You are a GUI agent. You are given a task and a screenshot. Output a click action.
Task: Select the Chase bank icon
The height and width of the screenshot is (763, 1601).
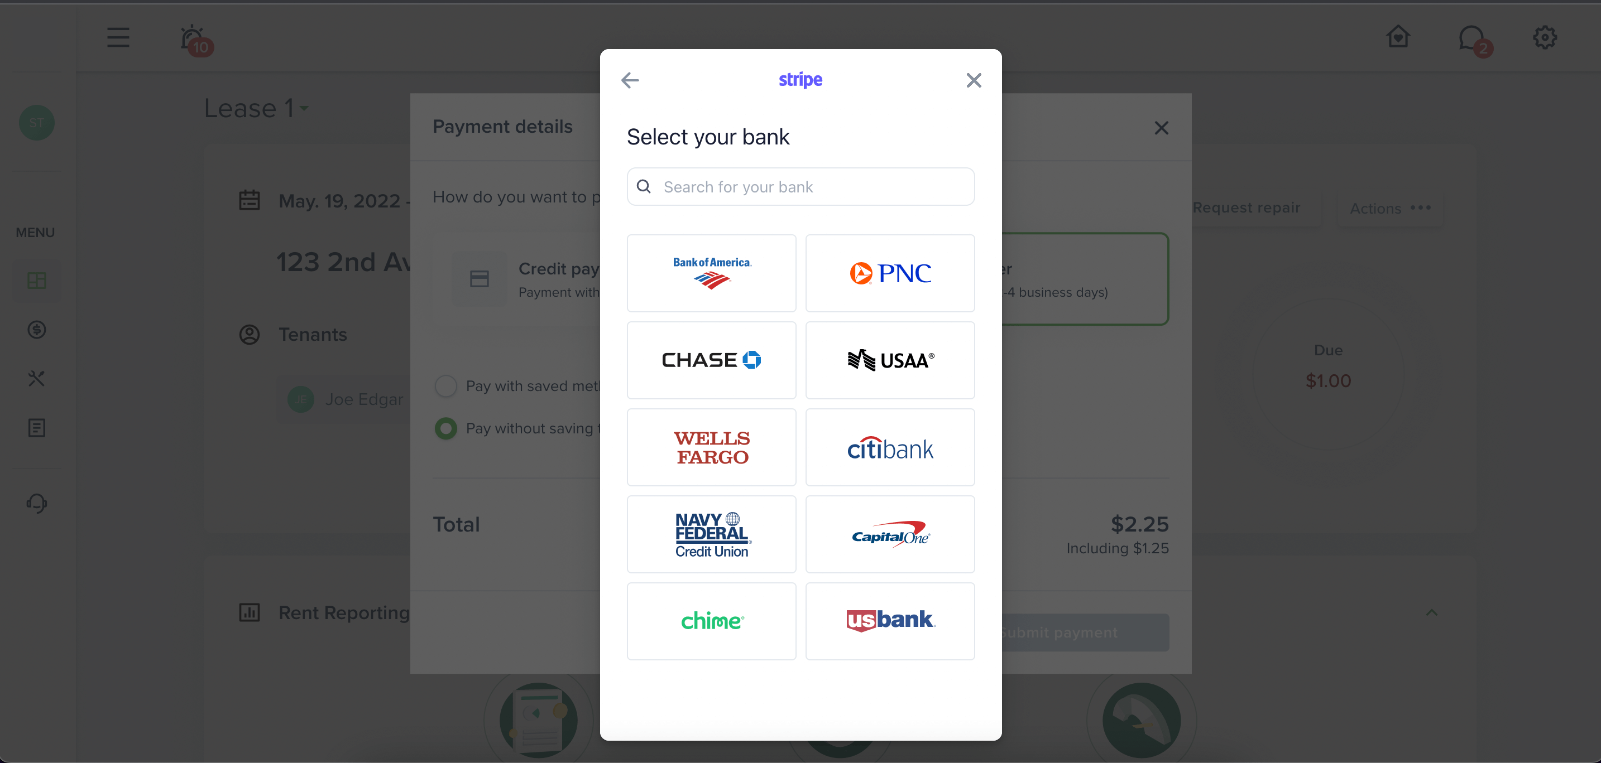click(712, 360)
